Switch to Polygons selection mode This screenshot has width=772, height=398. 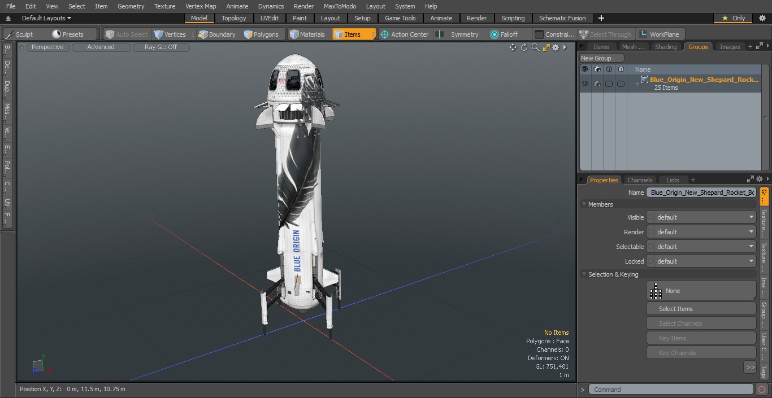[261, 34]
